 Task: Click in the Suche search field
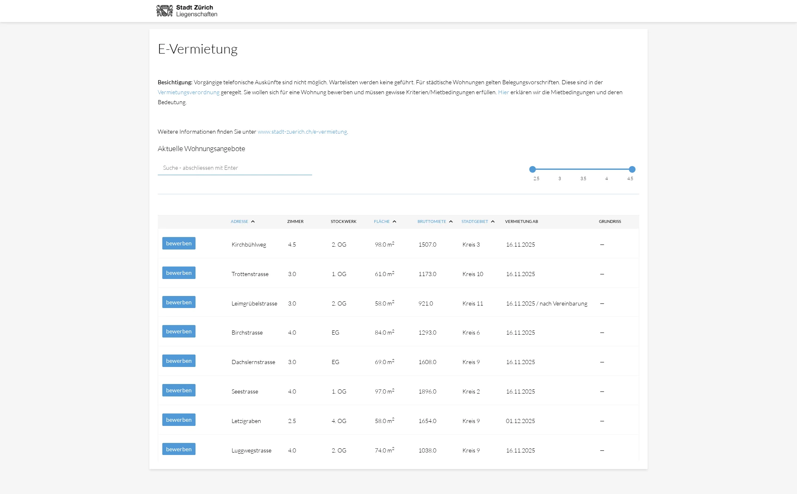[x=235, y=168]
